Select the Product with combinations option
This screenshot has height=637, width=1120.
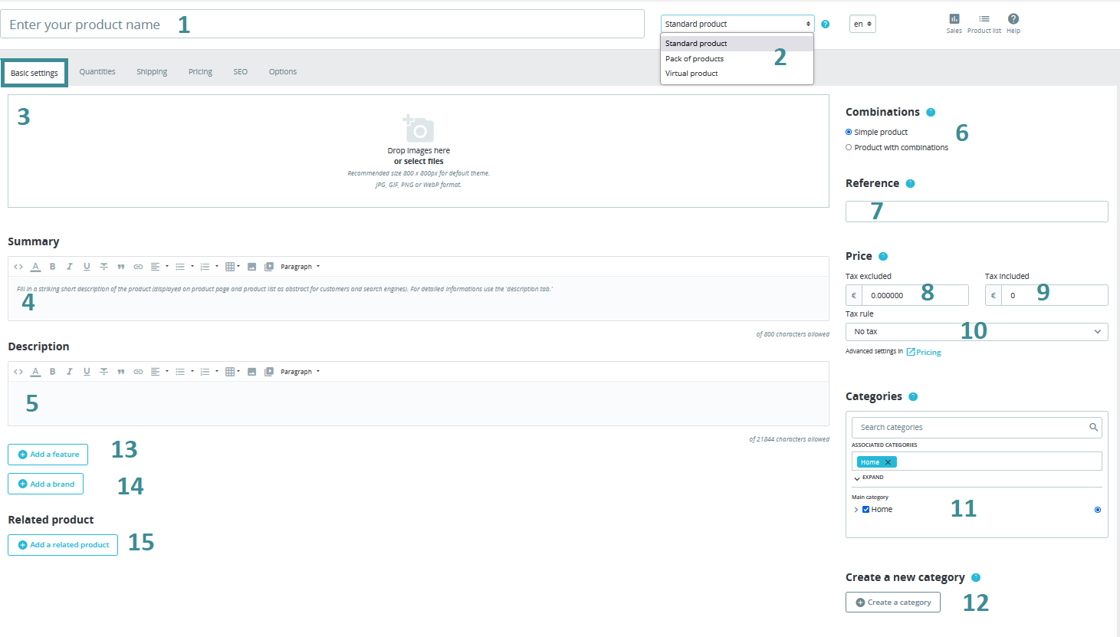[x=849, y=148]
